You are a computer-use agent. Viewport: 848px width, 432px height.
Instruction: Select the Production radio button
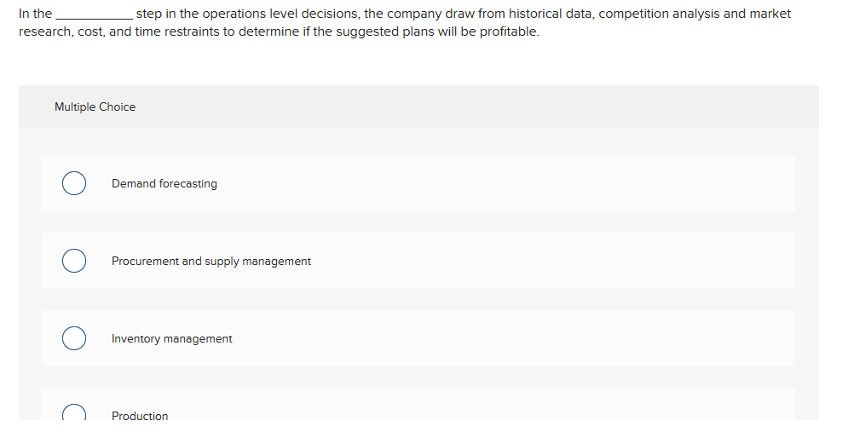click(74, 414)
